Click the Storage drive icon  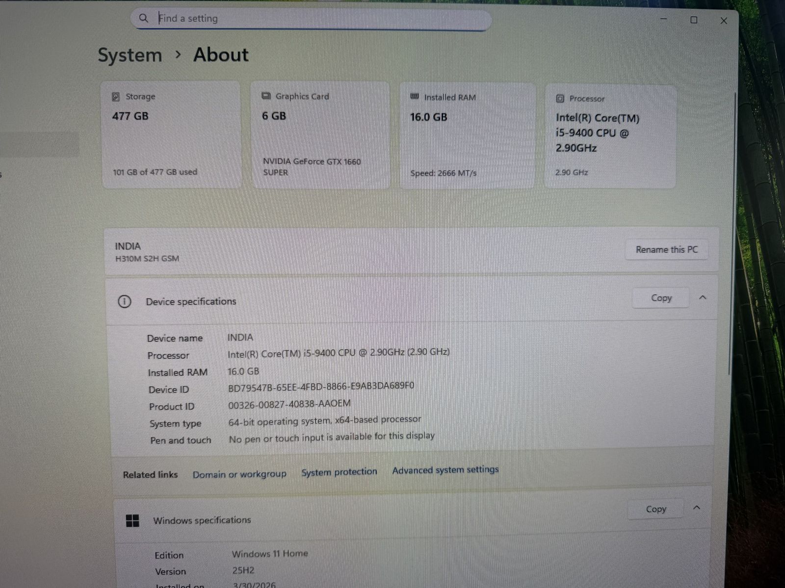pos(116,97)
